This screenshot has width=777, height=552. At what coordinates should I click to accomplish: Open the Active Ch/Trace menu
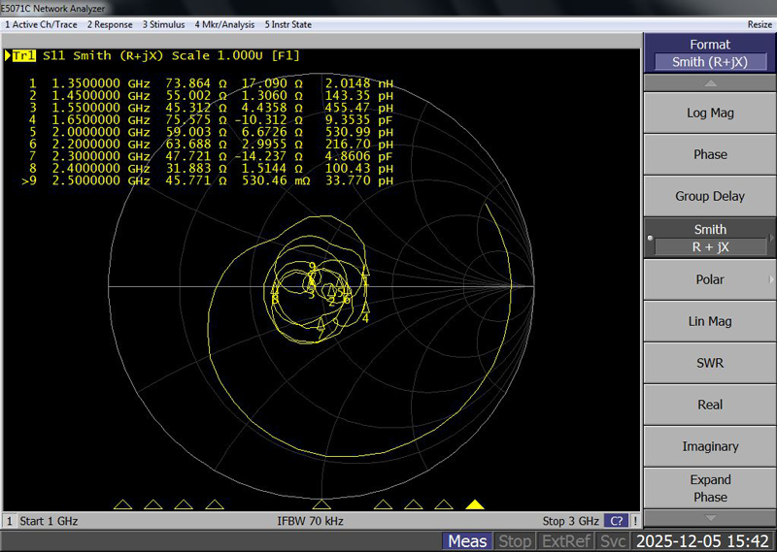tap(40, 23)
